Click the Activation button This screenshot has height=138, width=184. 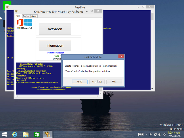pos(55,29)
